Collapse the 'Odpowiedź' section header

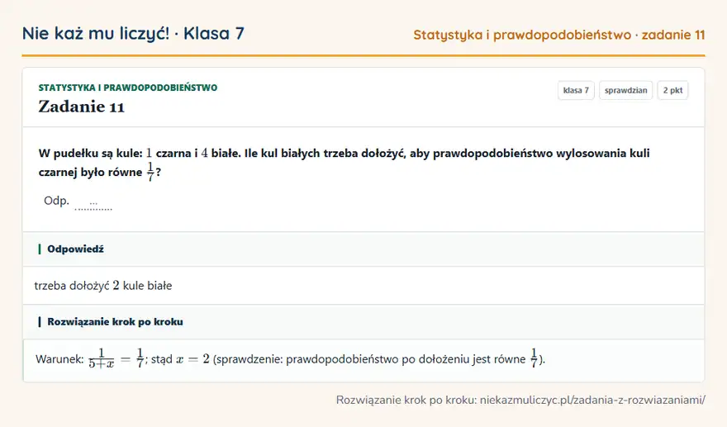[x=363, y=249]
